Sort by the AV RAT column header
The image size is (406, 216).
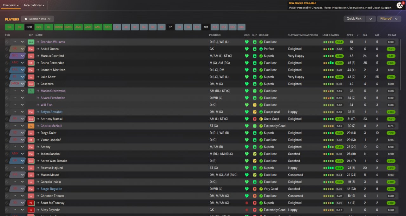(392, 35)
